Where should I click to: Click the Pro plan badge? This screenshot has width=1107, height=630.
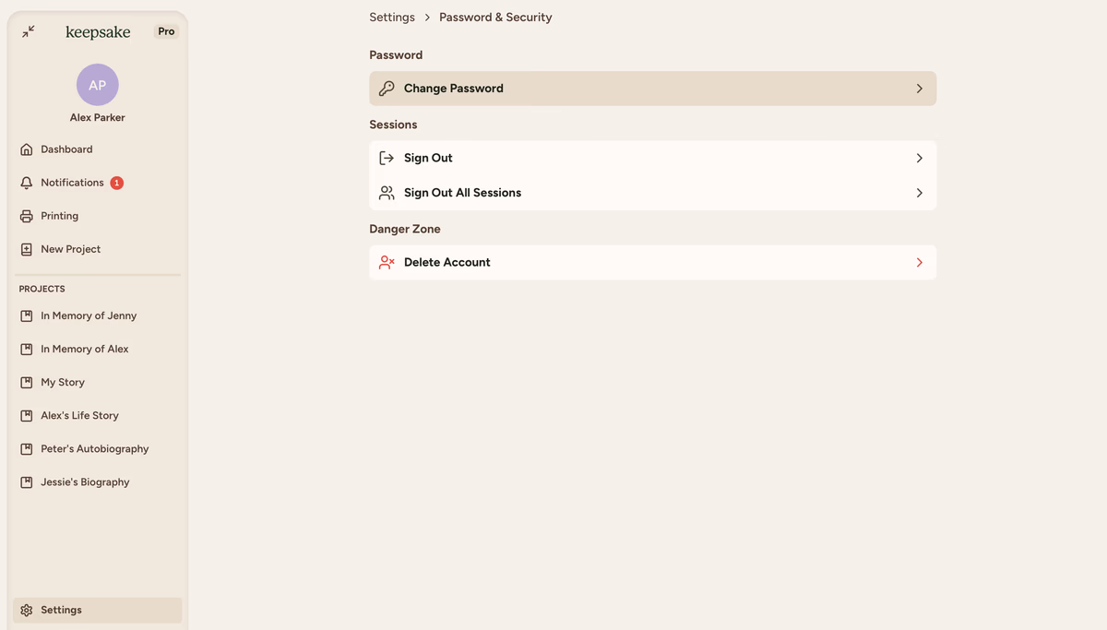[166, 31]
